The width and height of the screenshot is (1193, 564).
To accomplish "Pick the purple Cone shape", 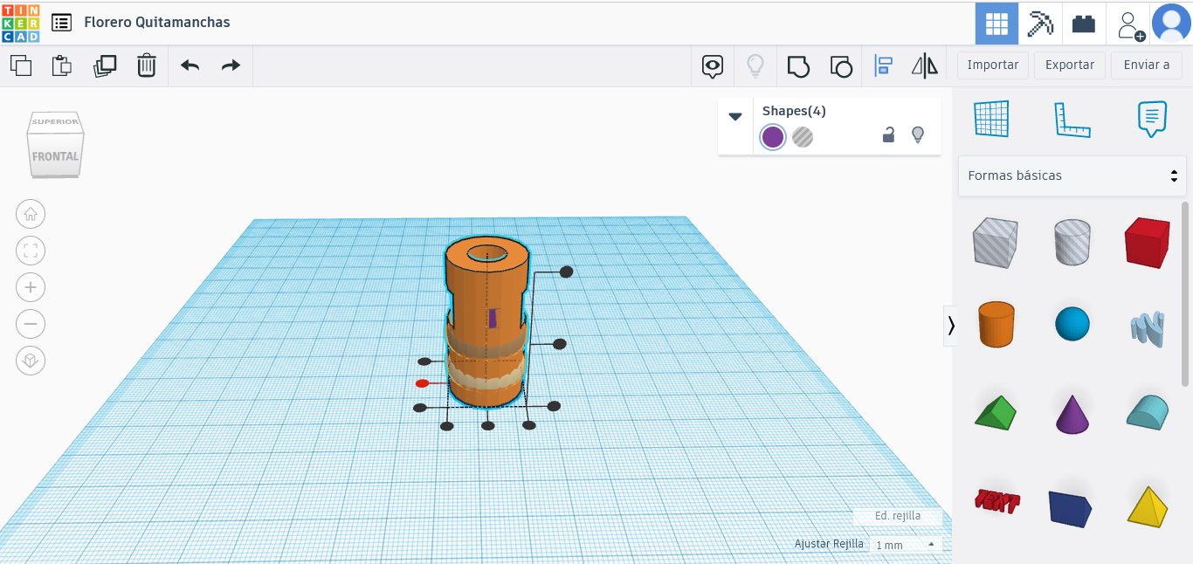I will click(1072, 414).
